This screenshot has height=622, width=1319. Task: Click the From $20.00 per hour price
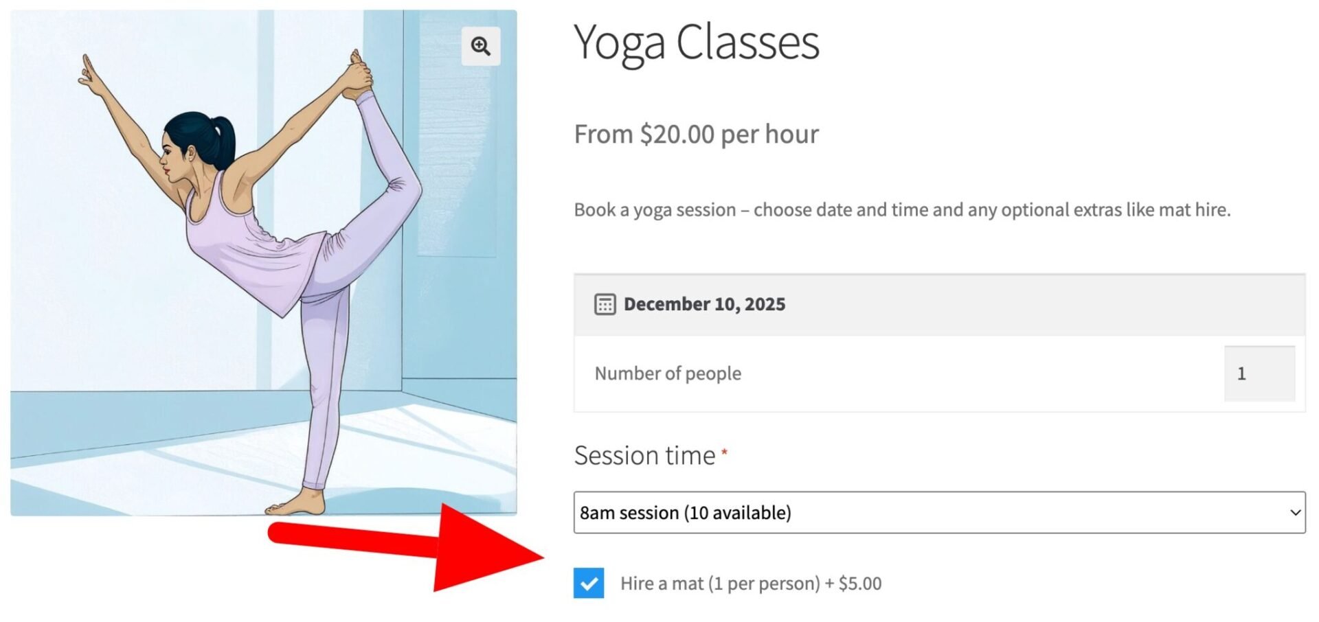696,134
